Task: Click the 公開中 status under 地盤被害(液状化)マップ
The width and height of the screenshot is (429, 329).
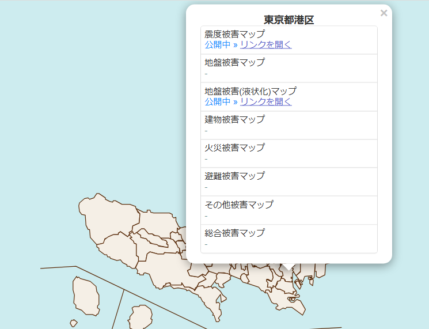Action: (x=217, y=102)
